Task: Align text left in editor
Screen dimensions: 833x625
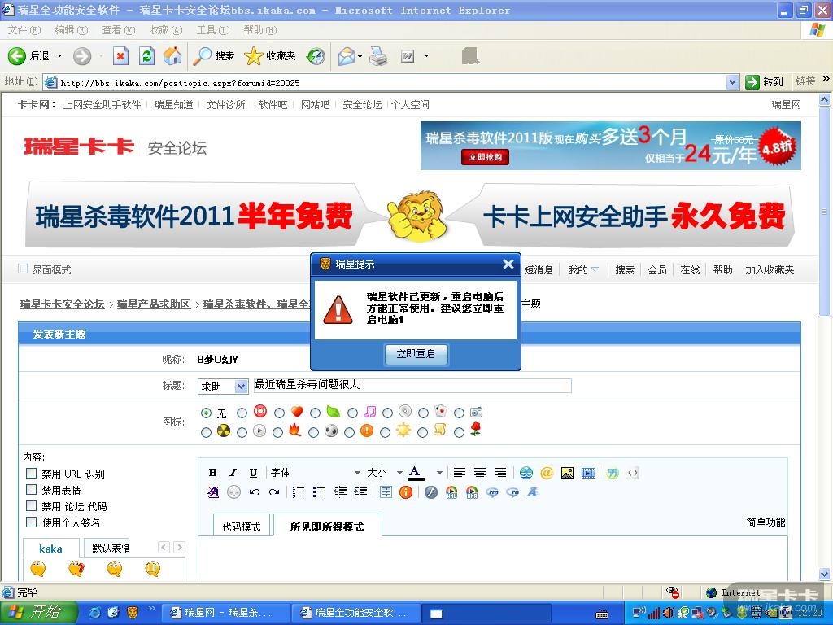Action: [460, 473]
